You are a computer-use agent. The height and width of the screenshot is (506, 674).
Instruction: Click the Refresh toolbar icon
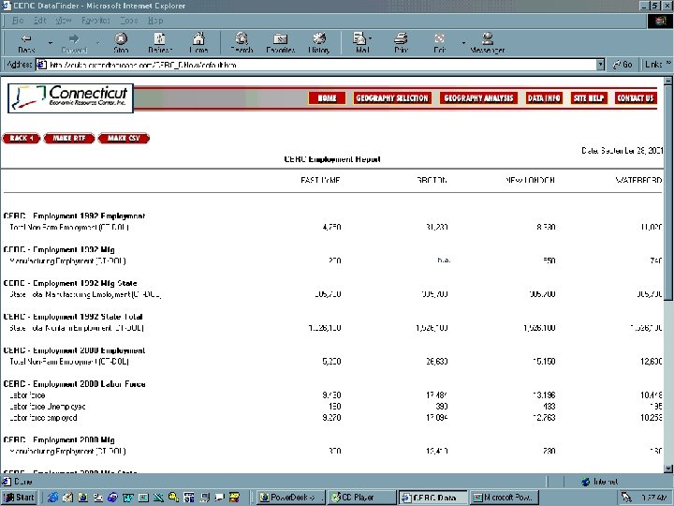pyautogui.click(x=160, y=43)
